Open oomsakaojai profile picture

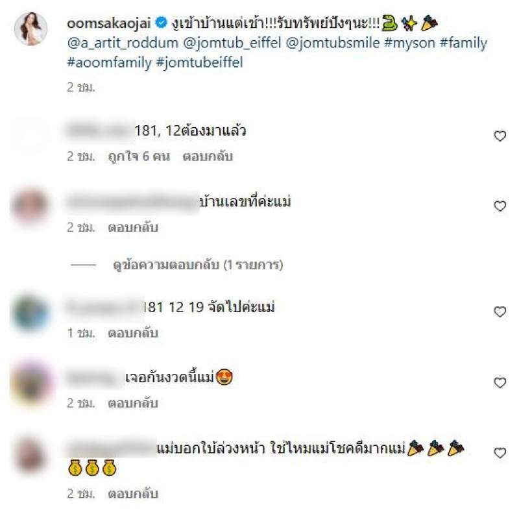pos(30,29)
